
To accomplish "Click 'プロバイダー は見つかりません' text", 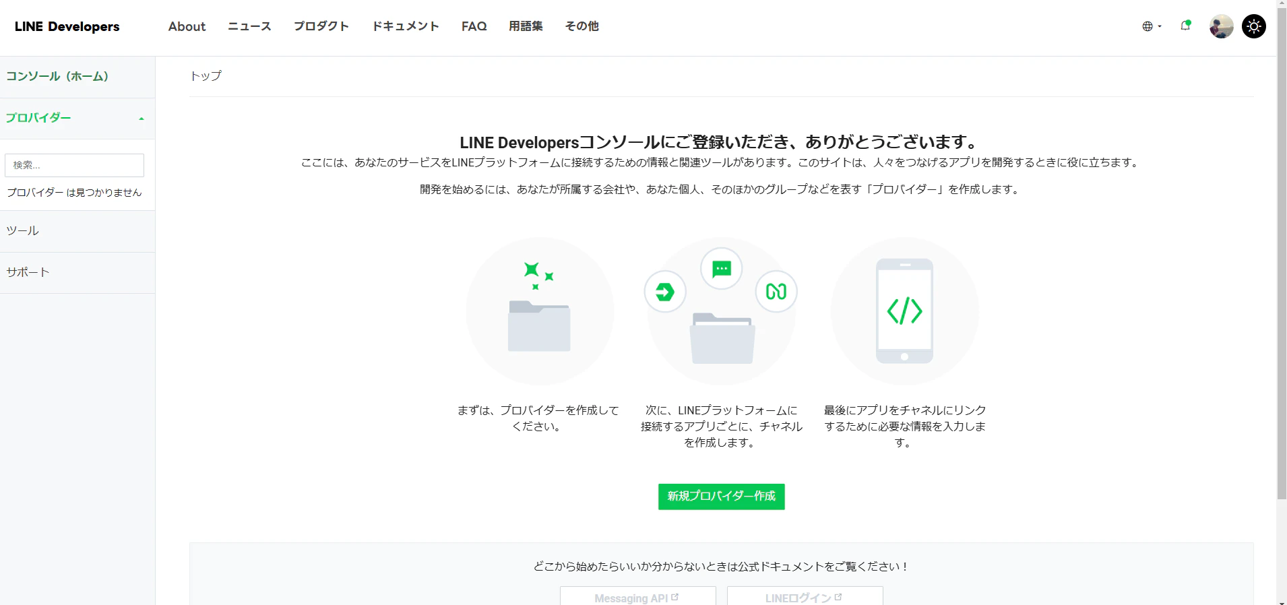I will (x=74, y=193).
